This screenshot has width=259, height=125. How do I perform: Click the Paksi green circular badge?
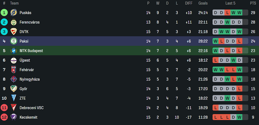[14, 41]
